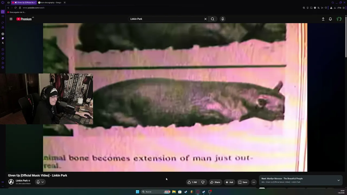
Task: Click the Windows taskbar Buscar search box
Action: point(156,192)
